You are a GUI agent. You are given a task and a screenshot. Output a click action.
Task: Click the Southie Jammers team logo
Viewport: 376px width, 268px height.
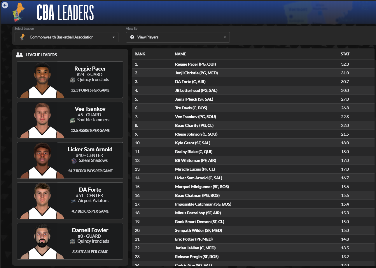[x=73, y=120]
